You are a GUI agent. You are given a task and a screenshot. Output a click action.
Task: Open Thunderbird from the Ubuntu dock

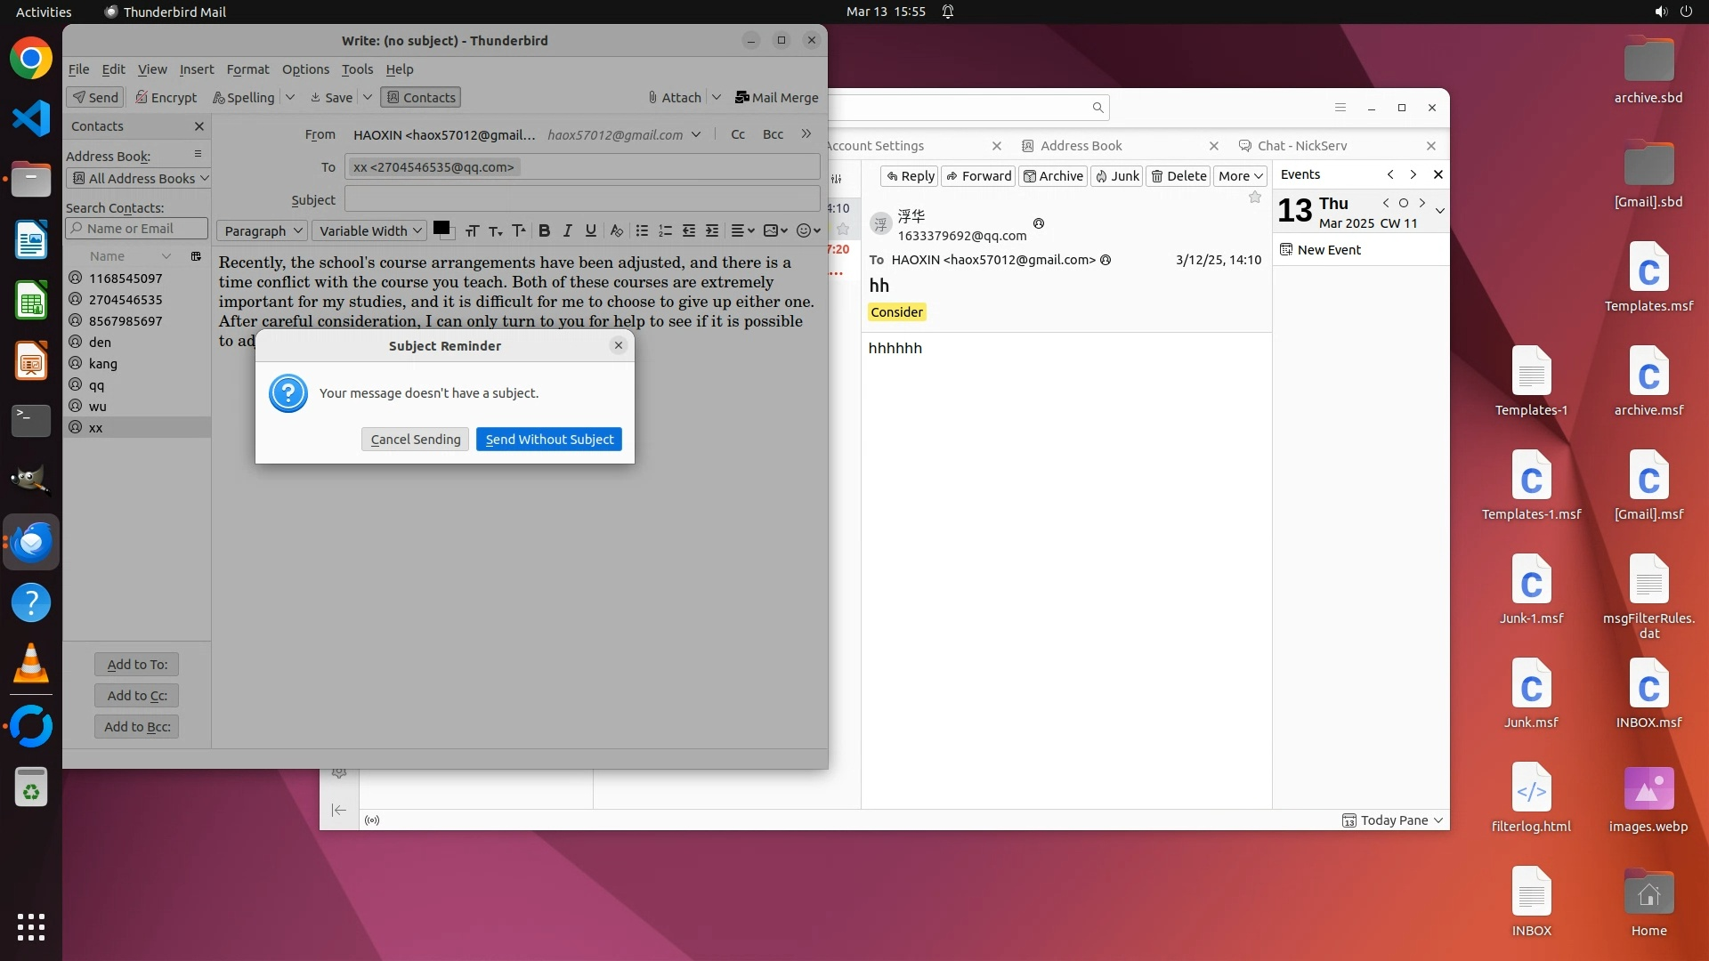coord(31,542)
